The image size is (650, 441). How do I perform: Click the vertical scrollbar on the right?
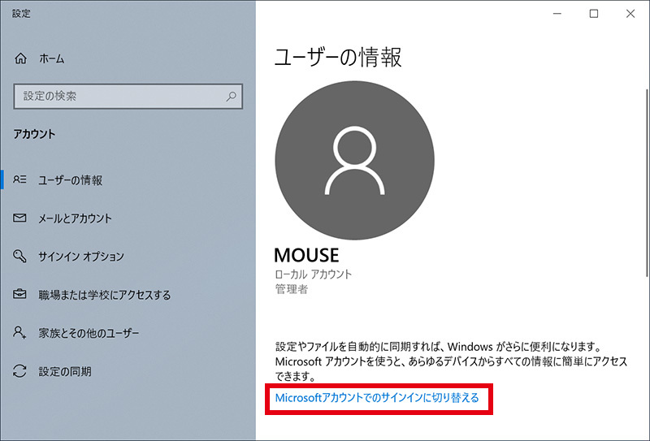point(646,183)
